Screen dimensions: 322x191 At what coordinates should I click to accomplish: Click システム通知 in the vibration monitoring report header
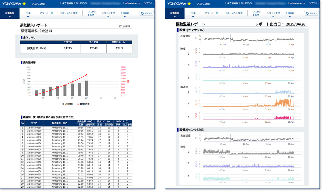(x=203, y=4)
